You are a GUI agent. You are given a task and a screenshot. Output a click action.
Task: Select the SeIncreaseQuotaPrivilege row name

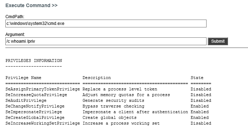[x=36, y=95]
